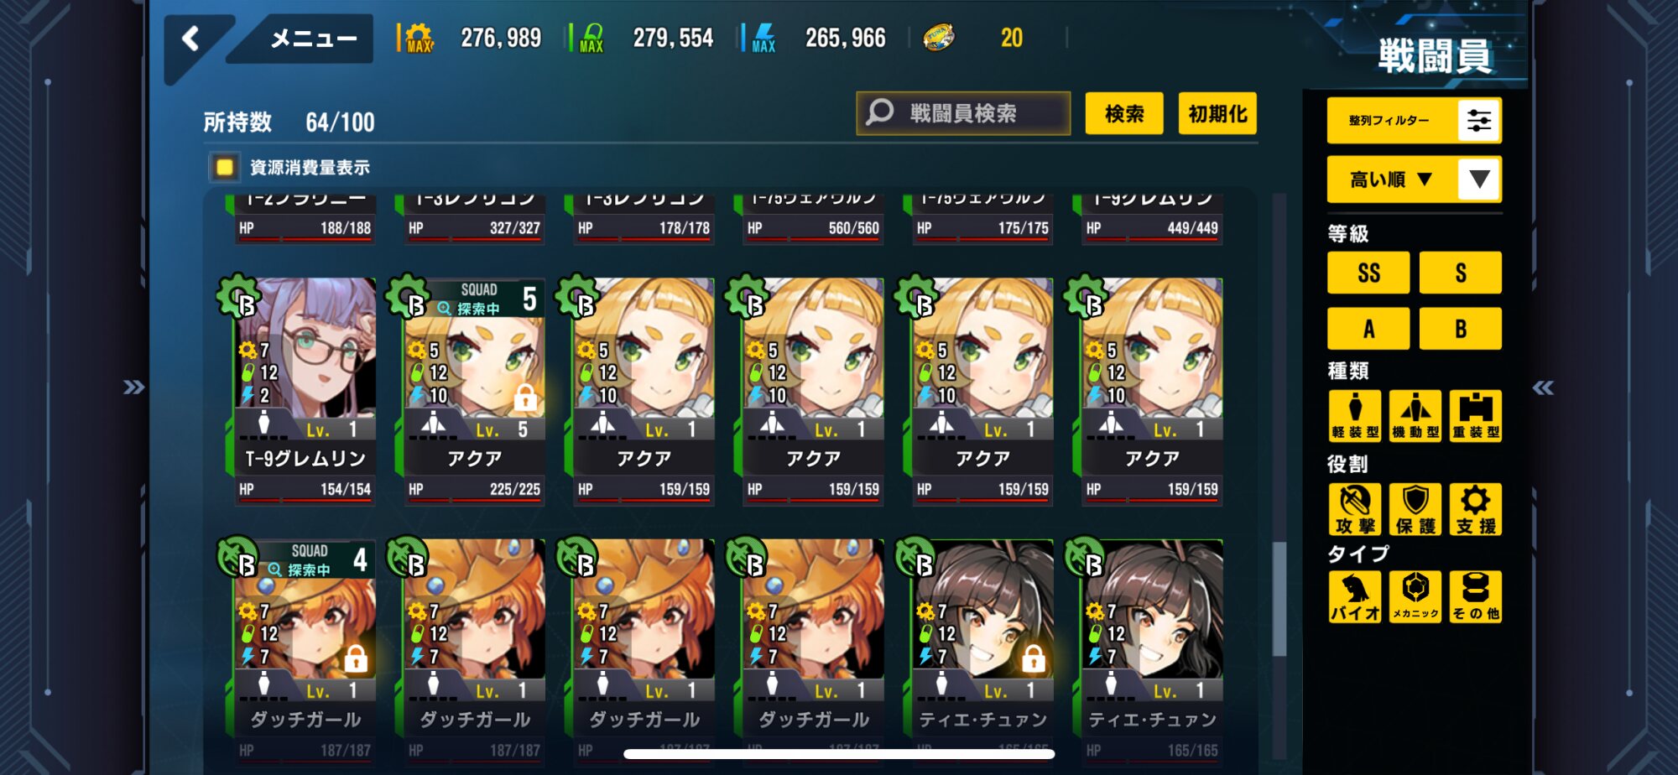Filter by 重装型 heavy type icon
Screen dimensions: 1678x775
click(1476, 416)
